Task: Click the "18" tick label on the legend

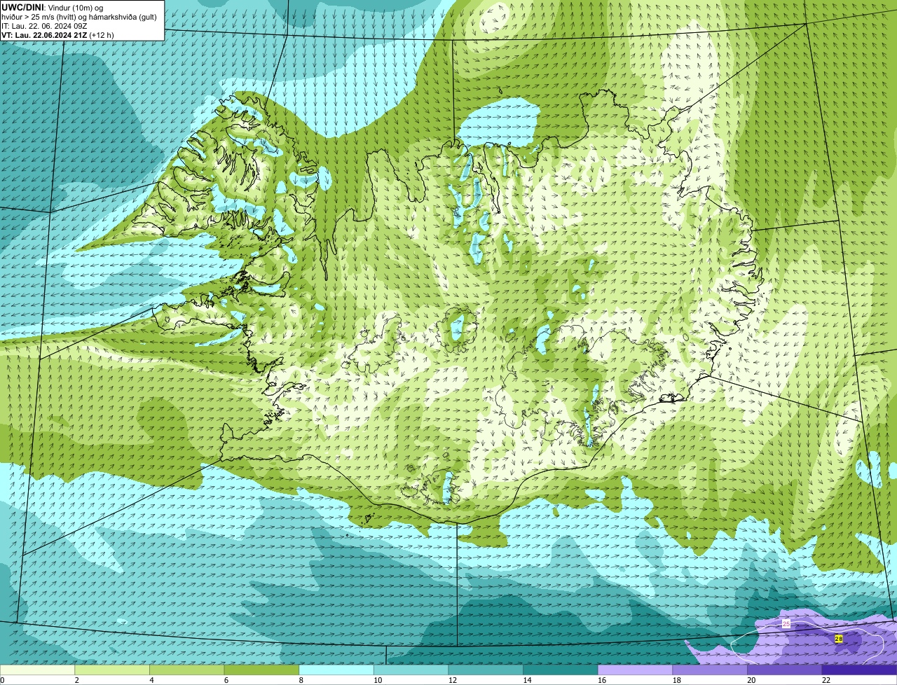Action: point(677,680)
